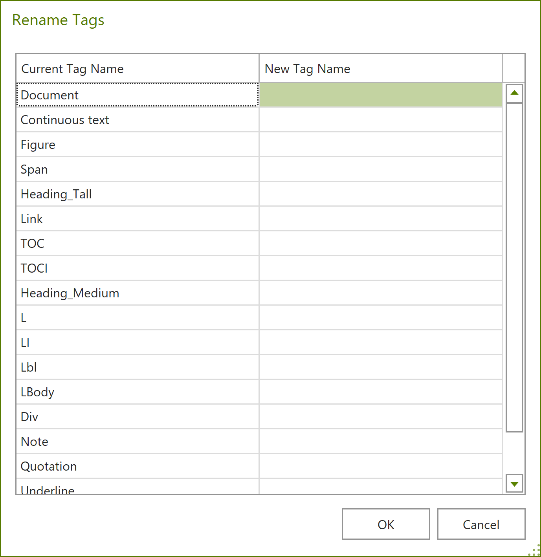541x557 pixels.
Task: Edit new tag name for Div
Action: [381, 416]
